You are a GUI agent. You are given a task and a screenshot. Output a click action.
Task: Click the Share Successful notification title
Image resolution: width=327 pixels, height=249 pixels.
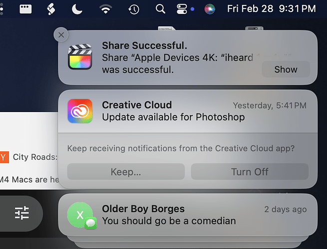click(x=144, y=45)
